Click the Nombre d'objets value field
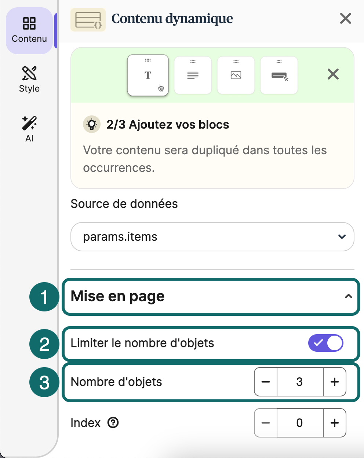Screen dimensions: 364x458 point(300,382)
